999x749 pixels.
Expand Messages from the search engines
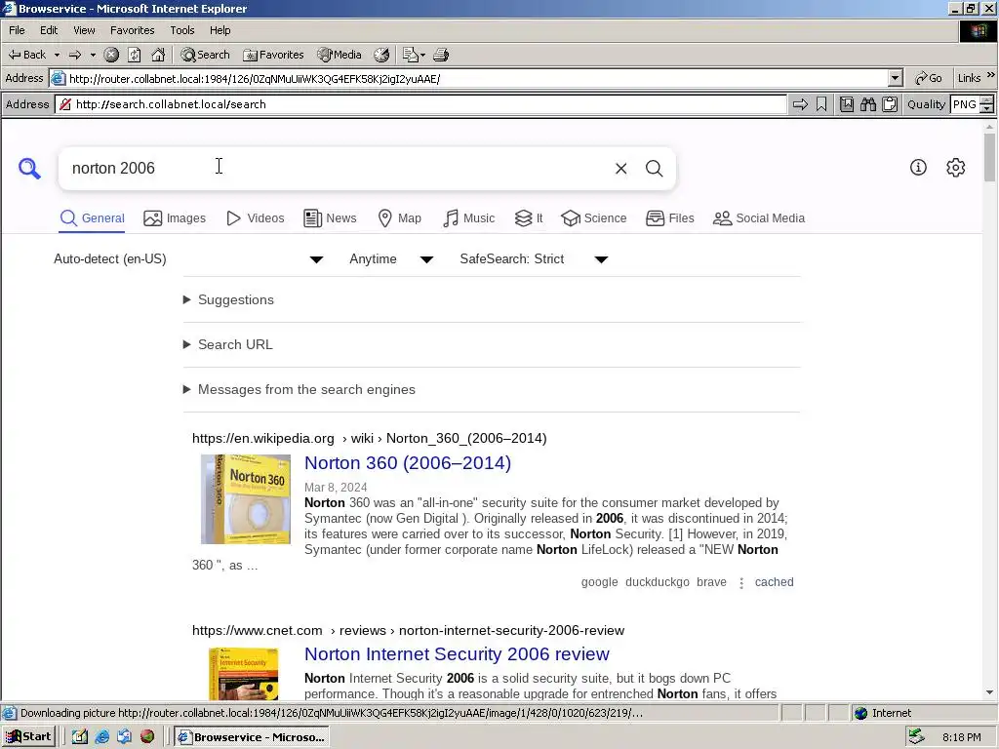[300, 390]
